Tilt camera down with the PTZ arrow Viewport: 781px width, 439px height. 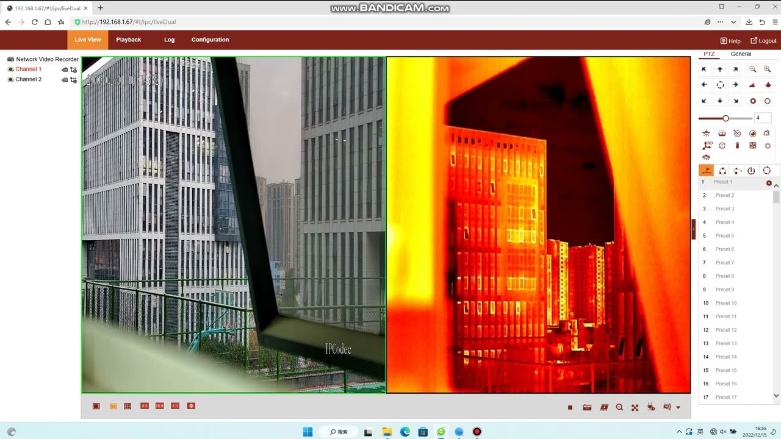point(720,101)
